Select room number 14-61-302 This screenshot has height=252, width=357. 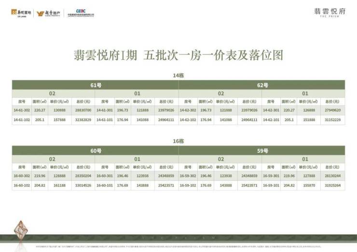click(22, 110)
